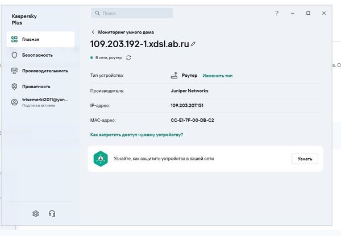The height and width of the screenshot is (236, 341).
Task: Open 'Как запретить доступ чужому устройству?' link
Action: click(136, 135)
